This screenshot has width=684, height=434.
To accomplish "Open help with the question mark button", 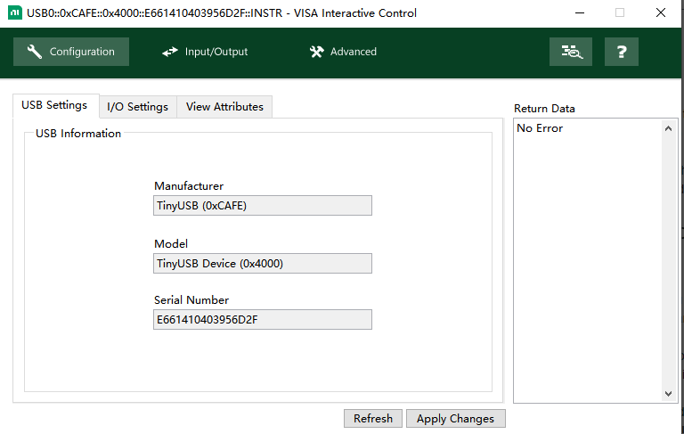I will click(621, 52).
